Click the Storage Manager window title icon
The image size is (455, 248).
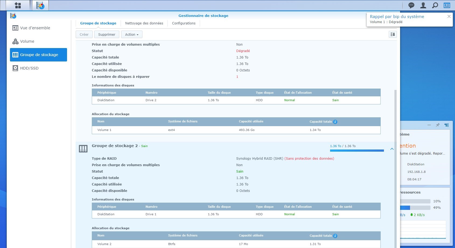[x=13, y=16]
